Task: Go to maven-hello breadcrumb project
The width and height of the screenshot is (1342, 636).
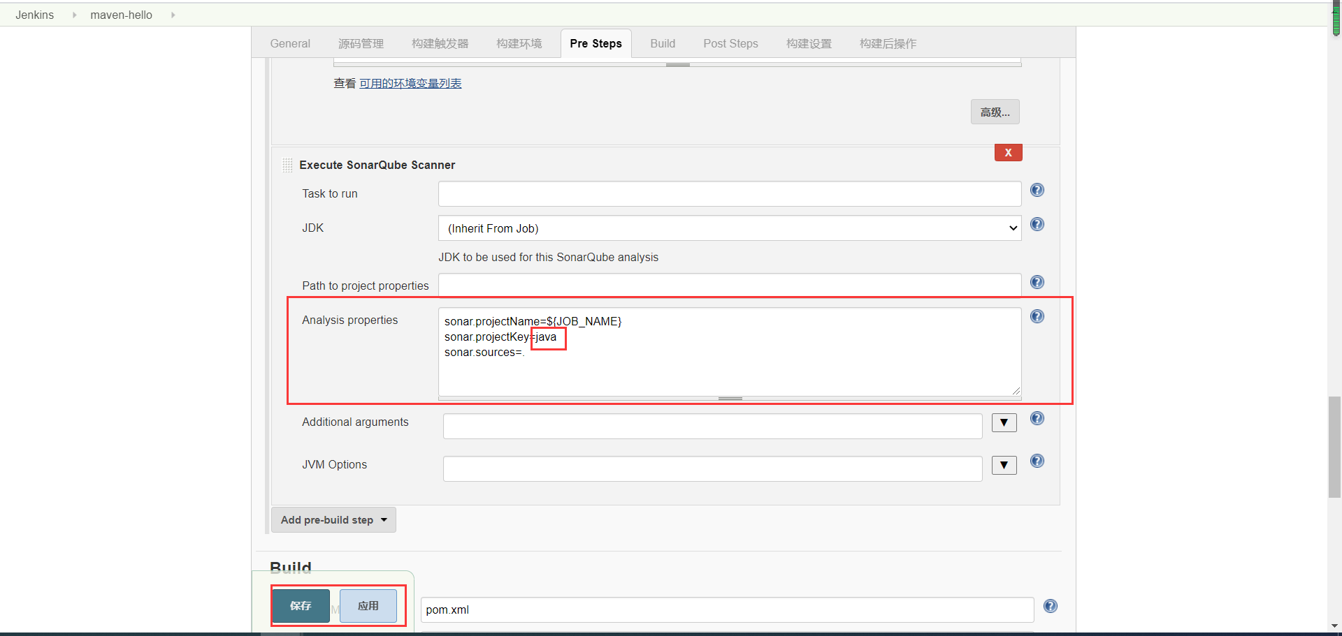Action: click(x=121, y=15)
